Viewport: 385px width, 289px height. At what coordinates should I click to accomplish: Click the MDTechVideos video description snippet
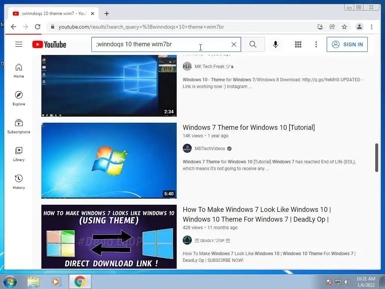pos(269,165)
